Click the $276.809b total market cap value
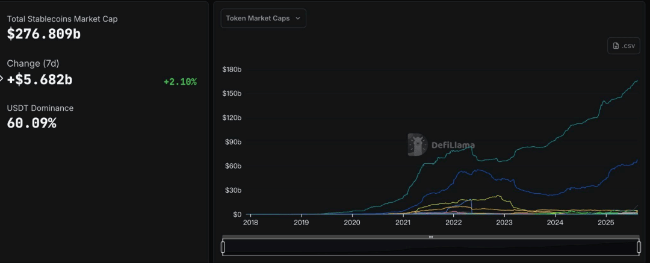This screenshot has width=650, height=263. 44,34
